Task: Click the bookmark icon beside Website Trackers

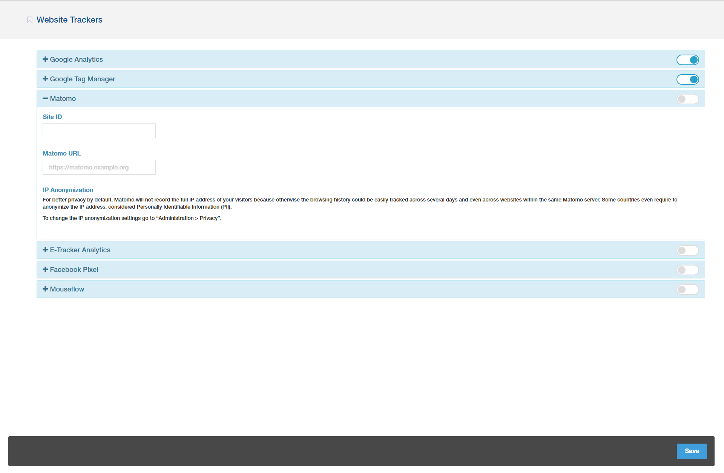Action: pos(30,20)
